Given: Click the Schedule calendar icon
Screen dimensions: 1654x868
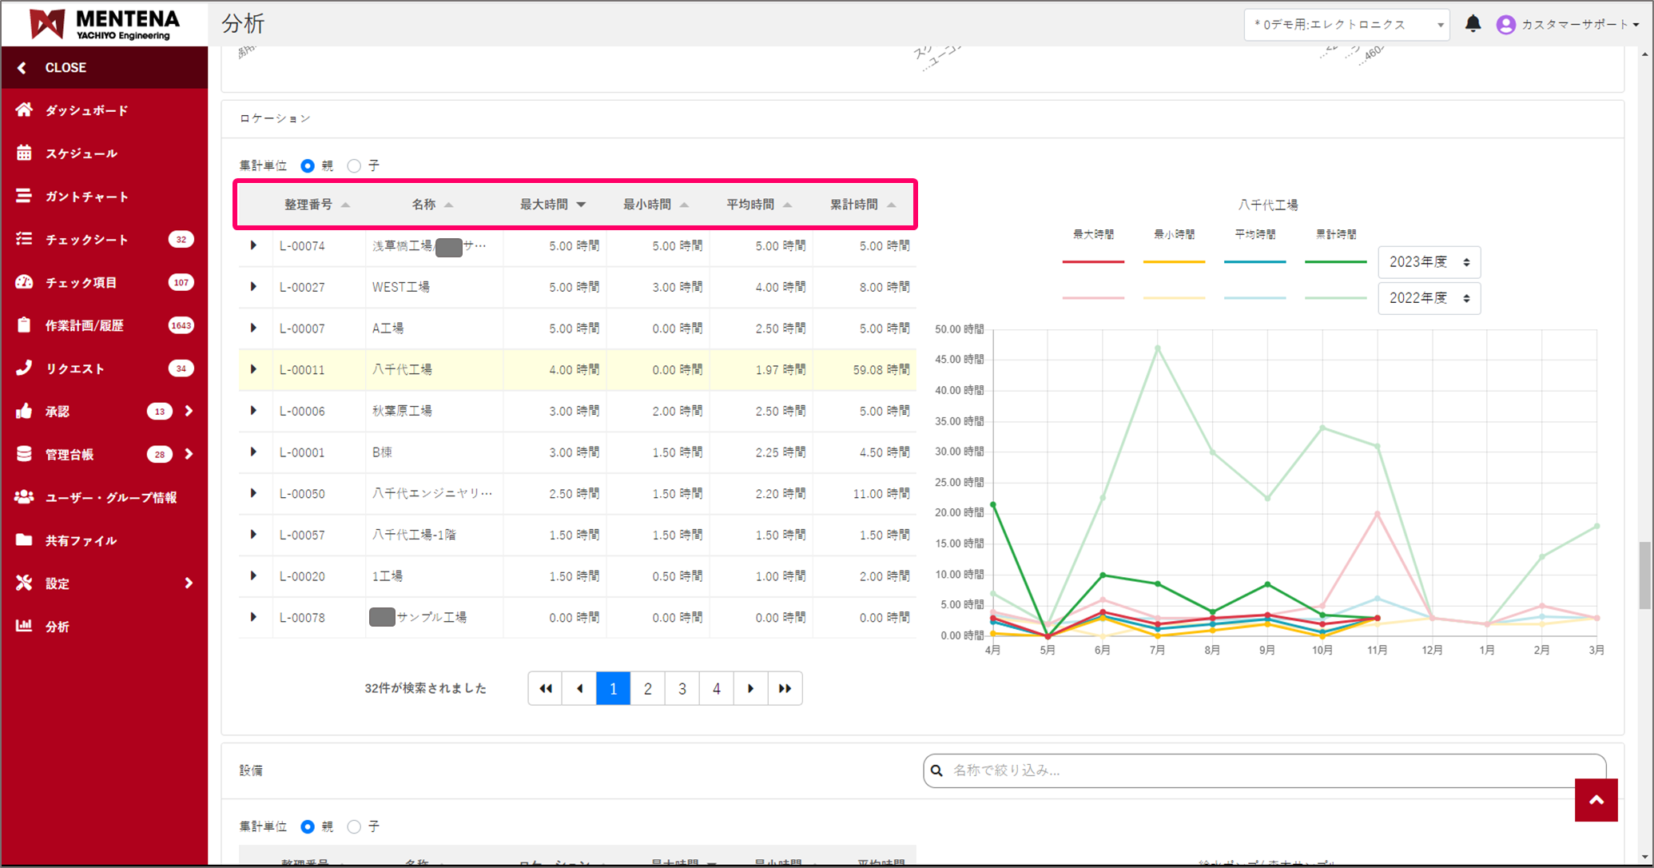Looking at the screenshot, I should point(24,153).
